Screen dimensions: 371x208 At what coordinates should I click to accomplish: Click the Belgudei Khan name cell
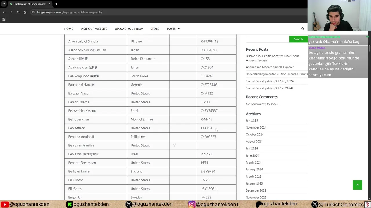96,119
